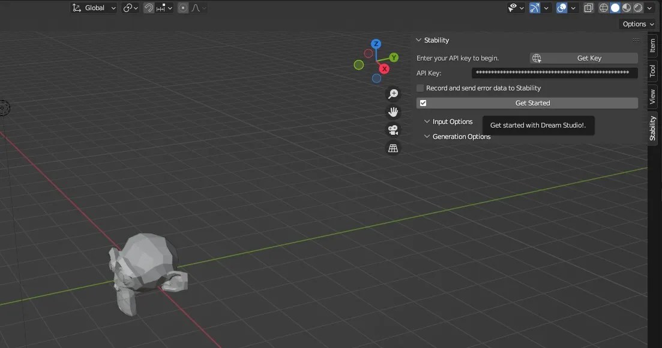Screen dimensions: 662x348
Task: Enable snapping with the magnet icon
Action: click(x=149, y=8)
